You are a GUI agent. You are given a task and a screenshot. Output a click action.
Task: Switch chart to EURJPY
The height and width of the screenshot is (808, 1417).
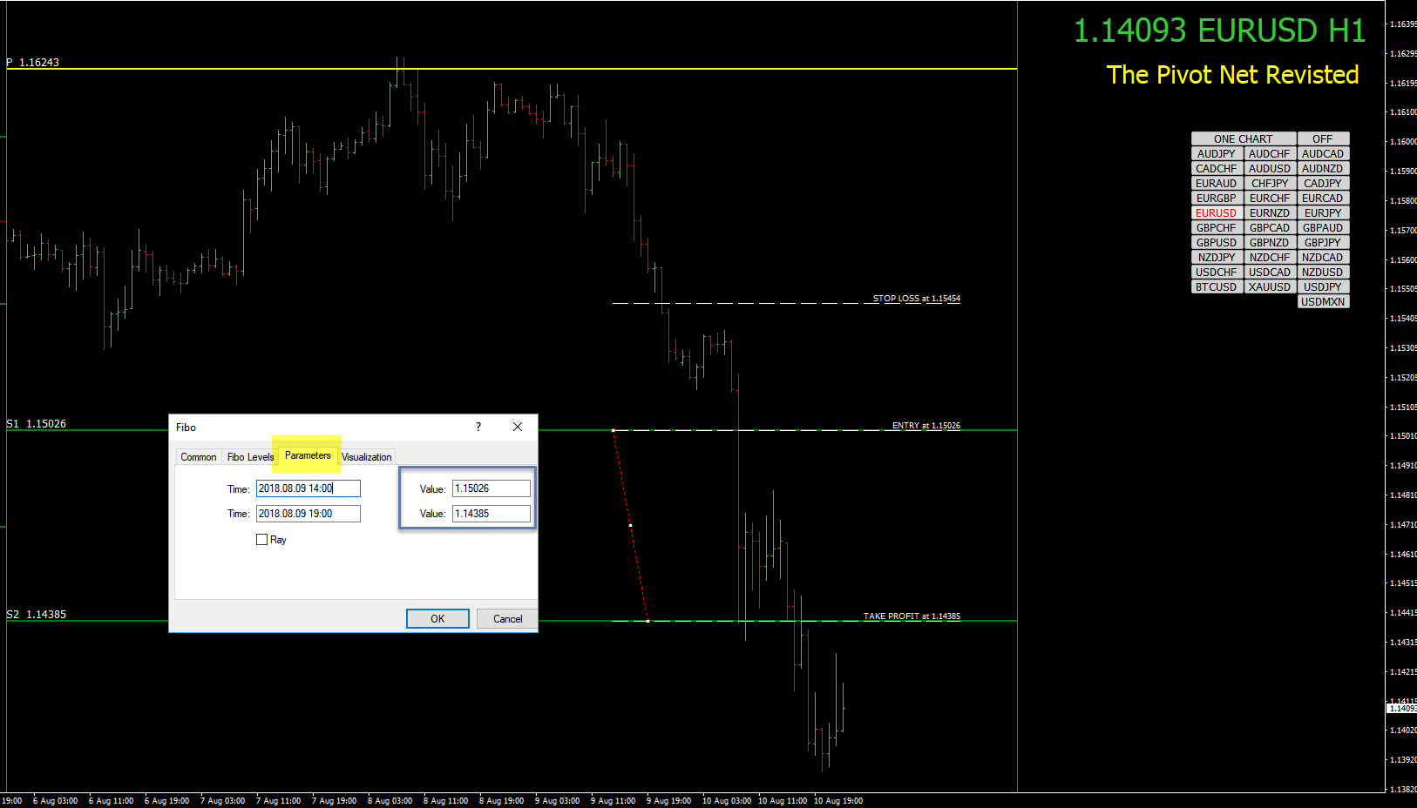[x=1323, y=213]
